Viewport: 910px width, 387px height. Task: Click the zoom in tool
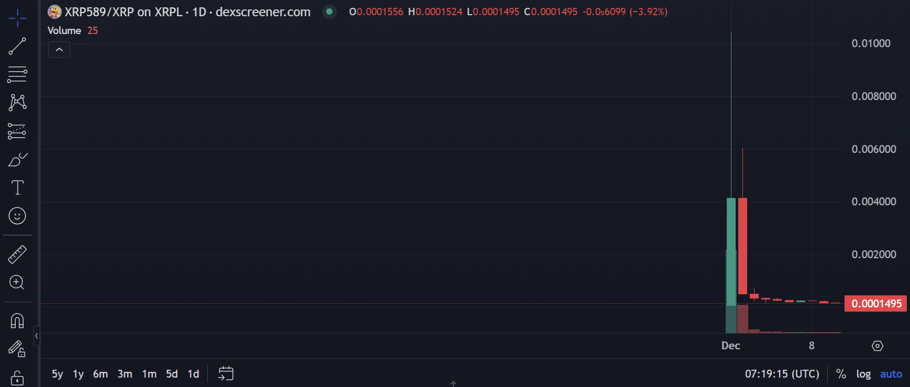[17, 283]
